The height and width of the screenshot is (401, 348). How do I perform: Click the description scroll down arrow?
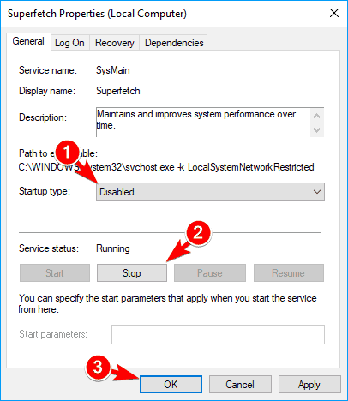click(x=316, y=130)
